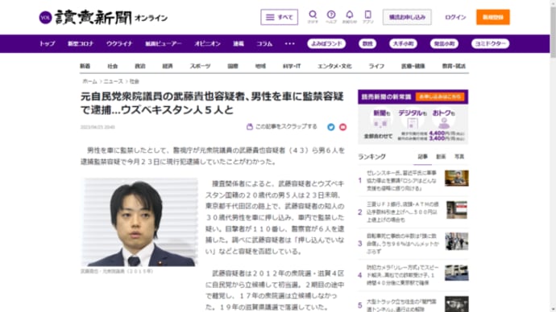Select the 社会 category tab
Screen dimensions: 556x312
[x=113, y=66]
